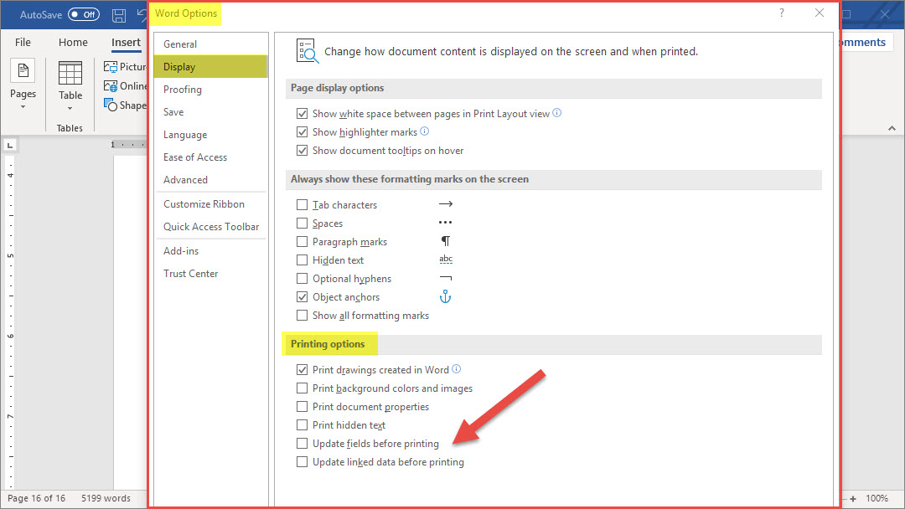Click the Shapes icon in ribbon
The width and height of the screenshot is (905, 509).
click(111, 105)
